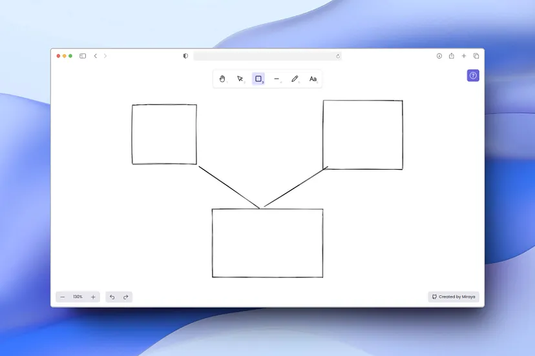The width and height of the screenshot is (535, 356).
Task: Open a new browser tab
Action: pyautogui.click(x=463, y=56)
